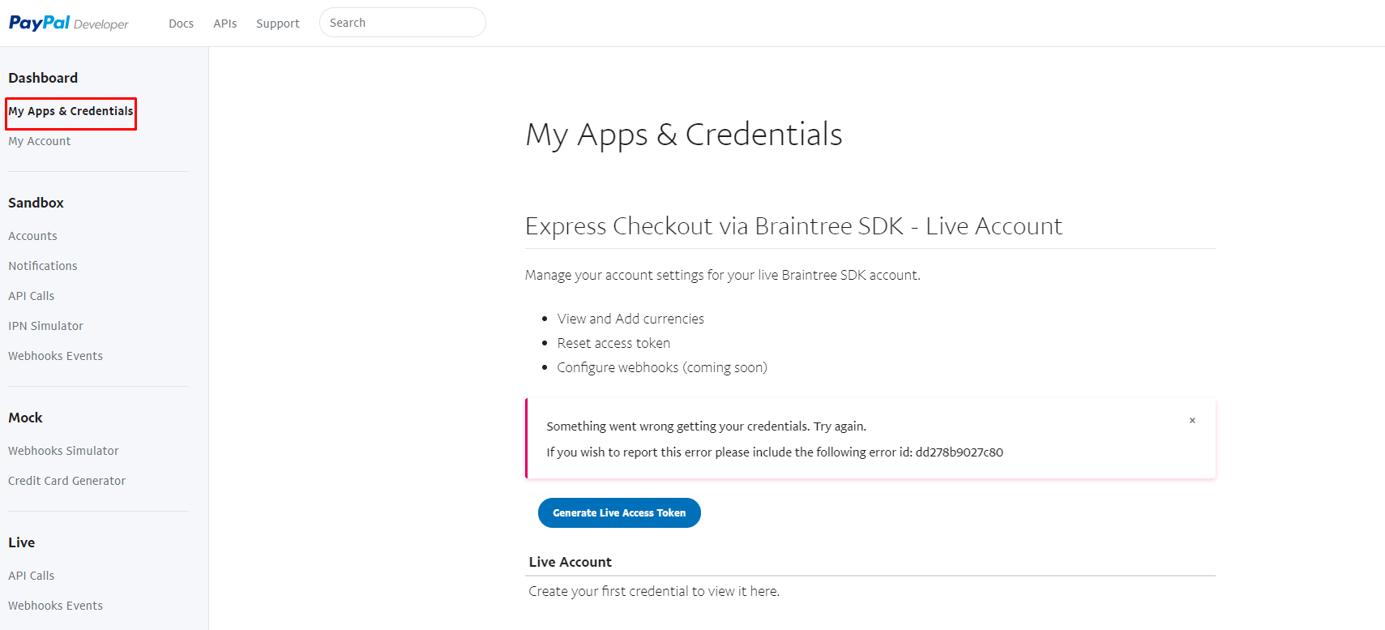
Task: Click the Live Account section header
Action: pyautogui.click(x=571, y=562)
